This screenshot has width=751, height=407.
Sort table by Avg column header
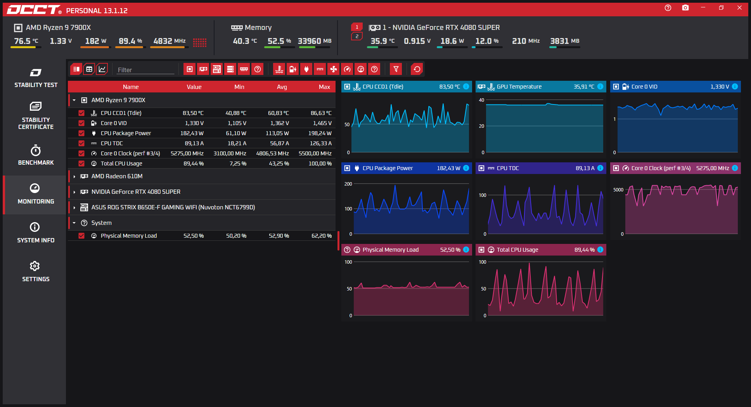coord(282,87)
